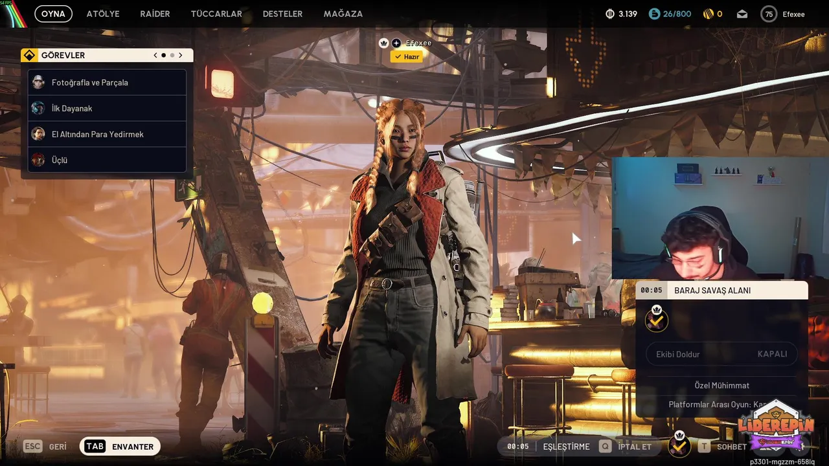Click the Q key icon

coord(605,447)
